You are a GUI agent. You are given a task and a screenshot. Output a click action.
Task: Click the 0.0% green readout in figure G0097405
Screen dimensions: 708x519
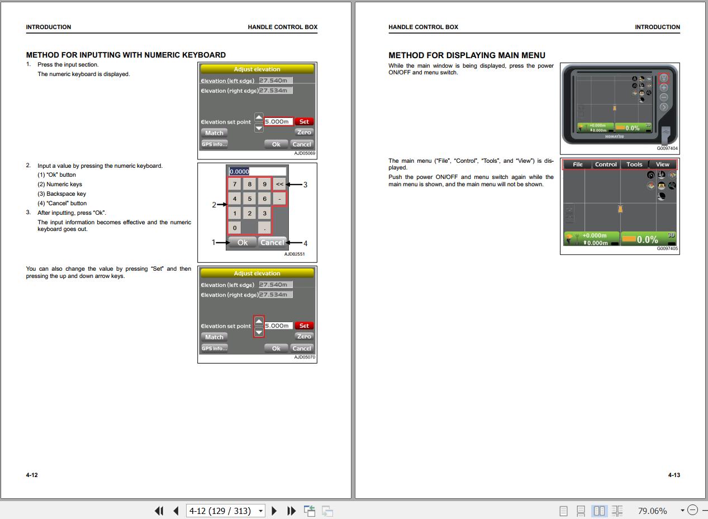pos(648,239)
